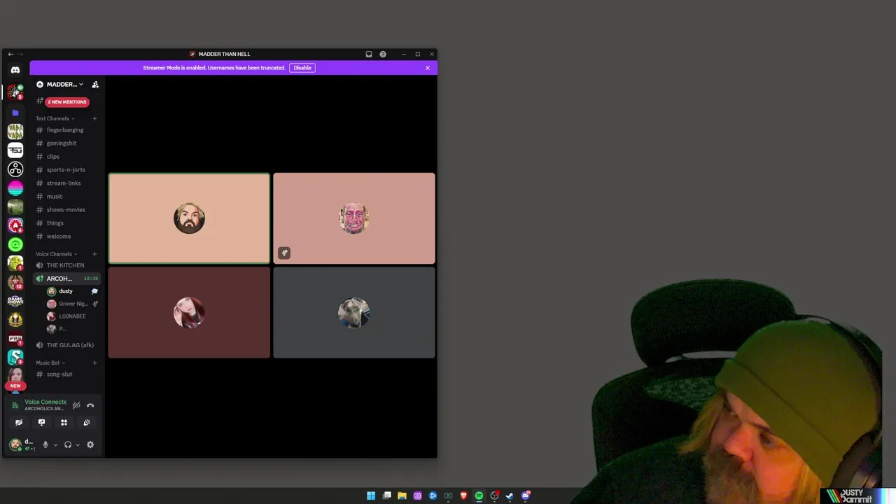Disconnect from the voice channel
896x504 pixels.
(x=90, y=405)
